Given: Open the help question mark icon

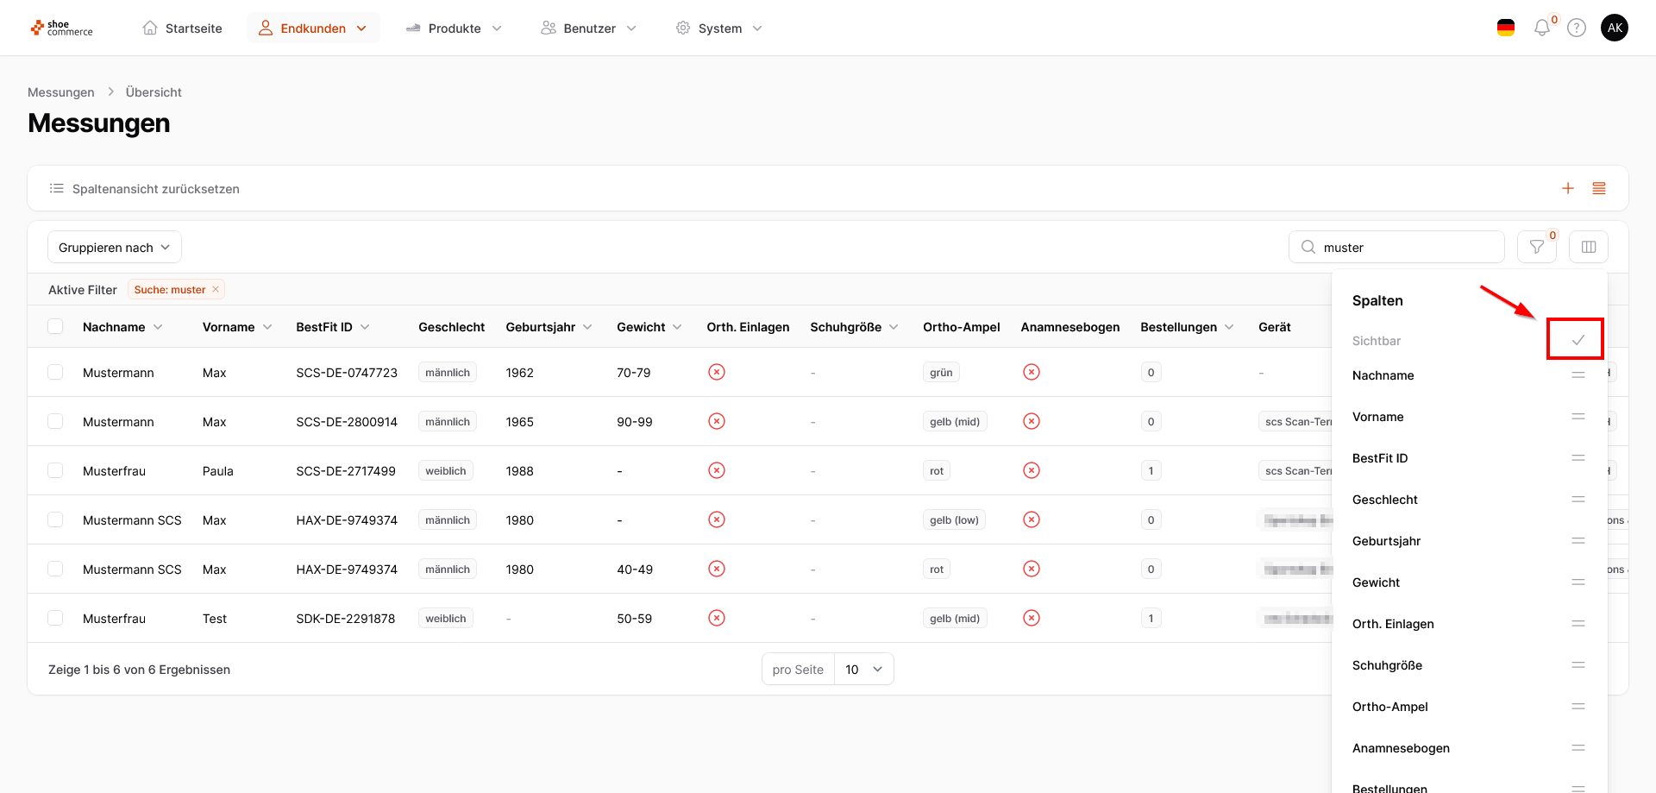Looking at the screenshot, I should click(1577, 28).
